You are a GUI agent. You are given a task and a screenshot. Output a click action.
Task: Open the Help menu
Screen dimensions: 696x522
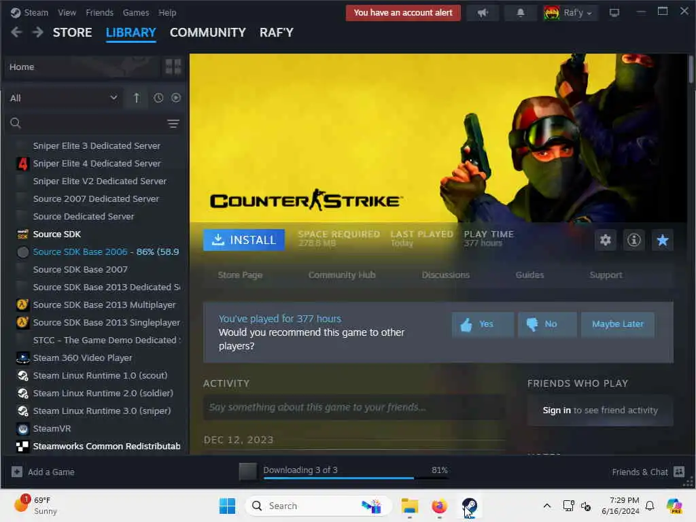pos(167,12)
